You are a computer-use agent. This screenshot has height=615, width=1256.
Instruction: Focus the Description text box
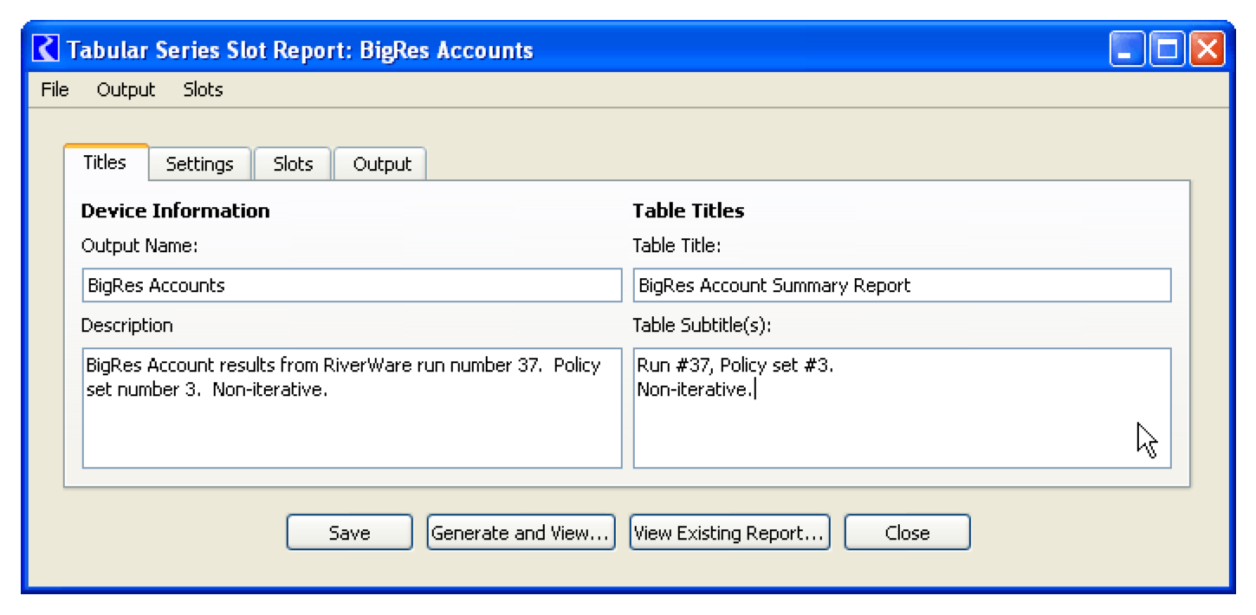(352, 408)
